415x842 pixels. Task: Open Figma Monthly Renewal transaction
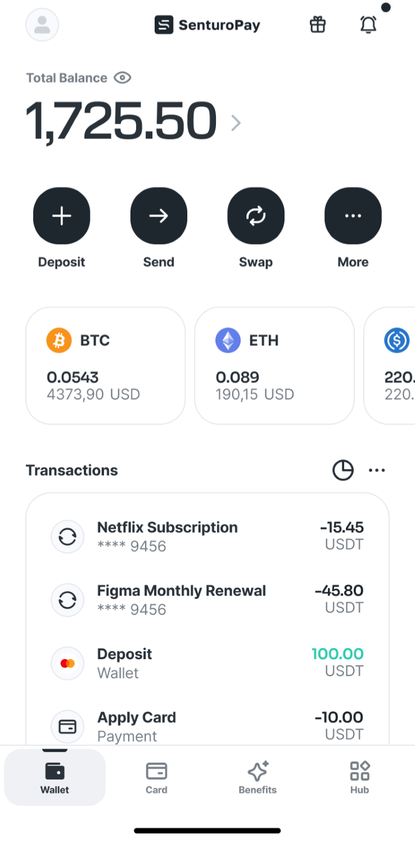[207, 600]
